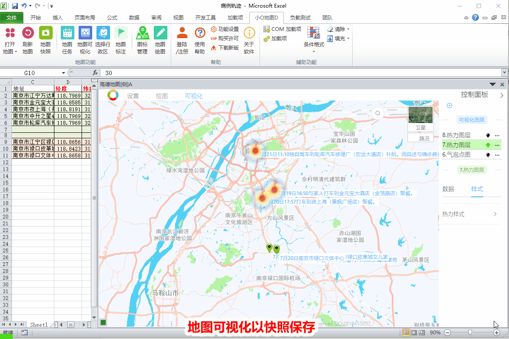Select normal view in status bar

pyautogui.click(x=406, y=333)
